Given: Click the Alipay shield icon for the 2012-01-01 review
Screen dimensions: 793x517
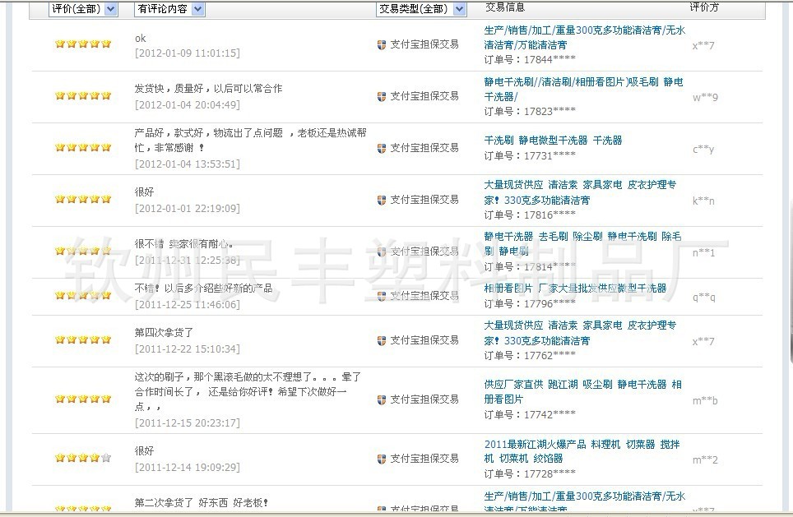Looking at the screenshot, I should (x=382, y=200).
